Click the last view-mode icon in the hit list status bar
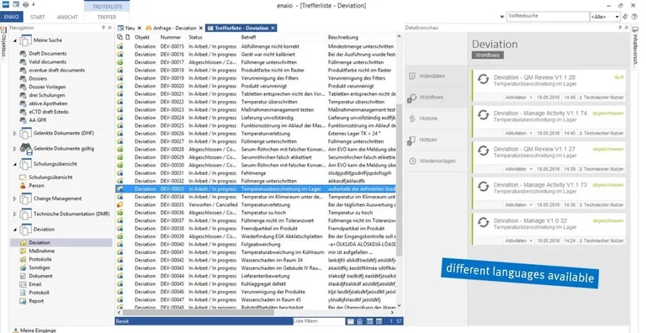The image size is (646, 333). 379,321
